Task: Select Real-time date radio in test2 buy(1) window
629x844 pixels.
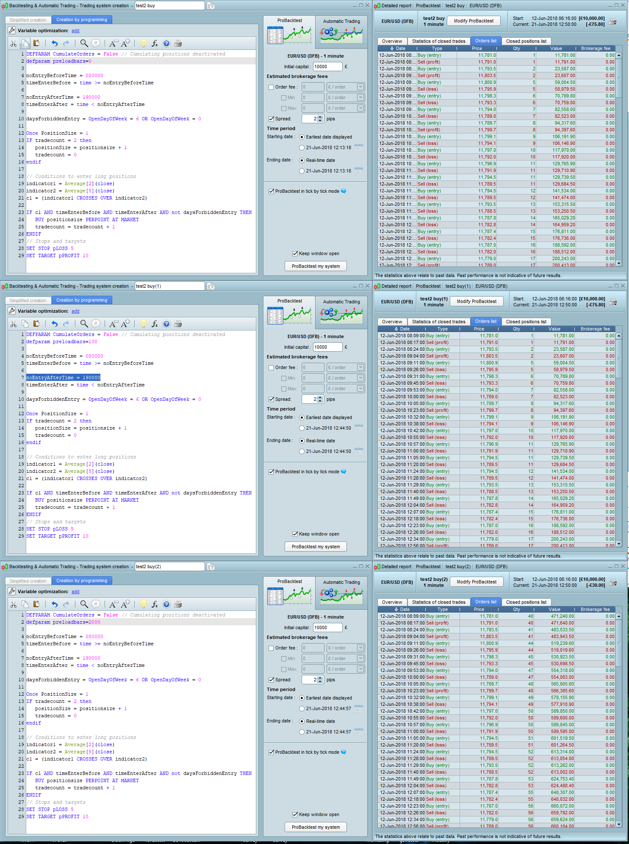Action: 302,441
